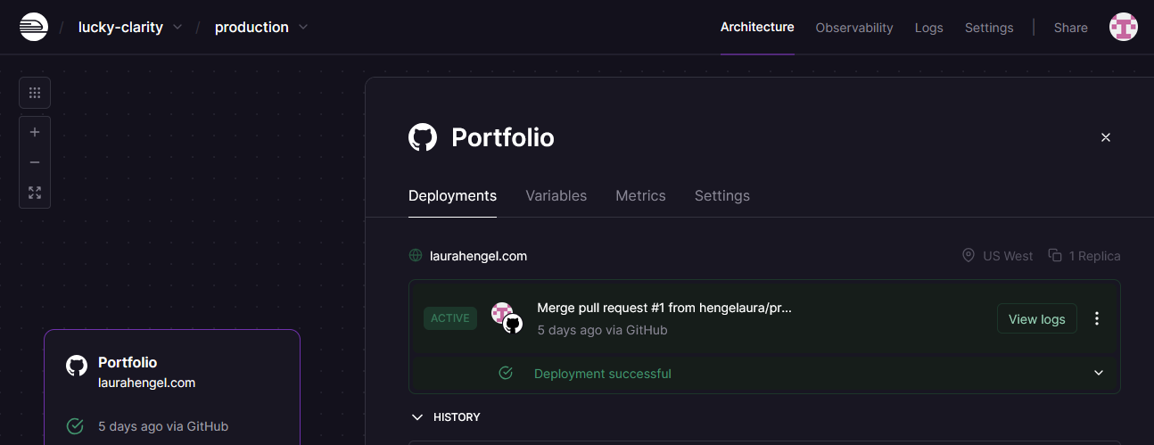Zoom in on the architecture canvas

[x=35, y=132]
